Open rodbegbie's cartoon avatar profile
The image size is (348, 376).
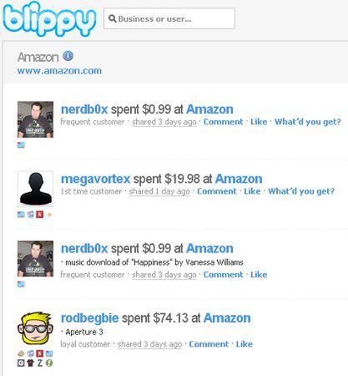[x=35, y=328]
